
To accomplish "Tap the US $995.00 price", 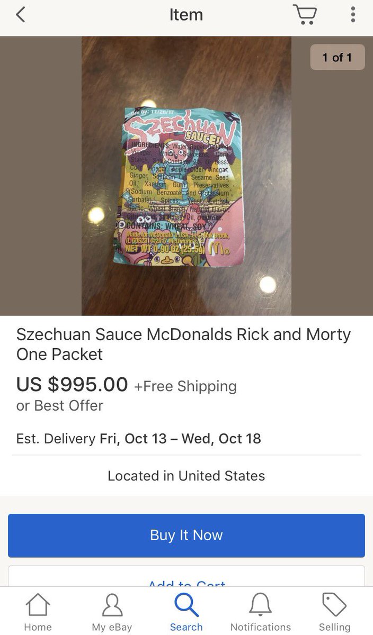I will [72, 384].
